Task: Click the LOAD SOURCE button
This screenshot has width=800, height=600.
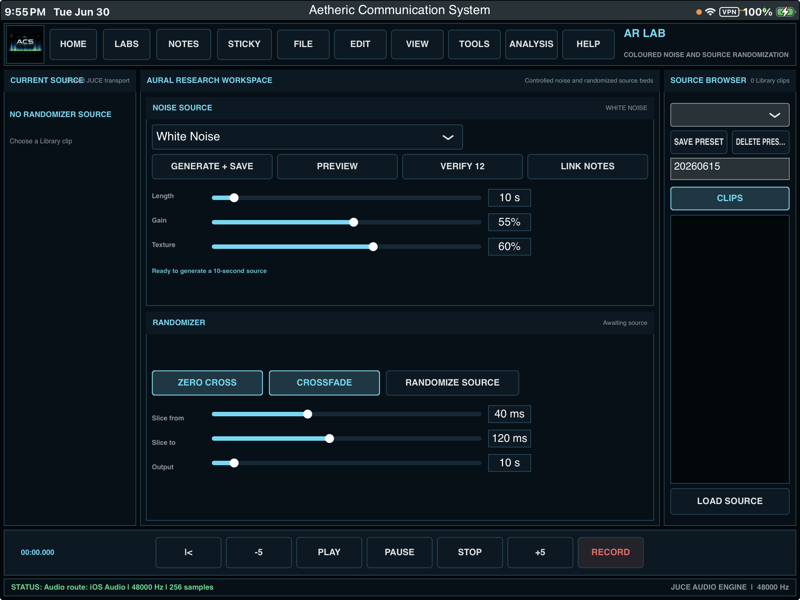Action: click(x=730, y=501)
